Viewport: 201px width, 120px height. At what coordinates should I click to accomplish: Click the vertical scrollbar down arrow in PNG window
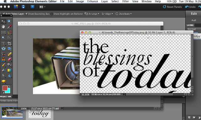(192, 91)
